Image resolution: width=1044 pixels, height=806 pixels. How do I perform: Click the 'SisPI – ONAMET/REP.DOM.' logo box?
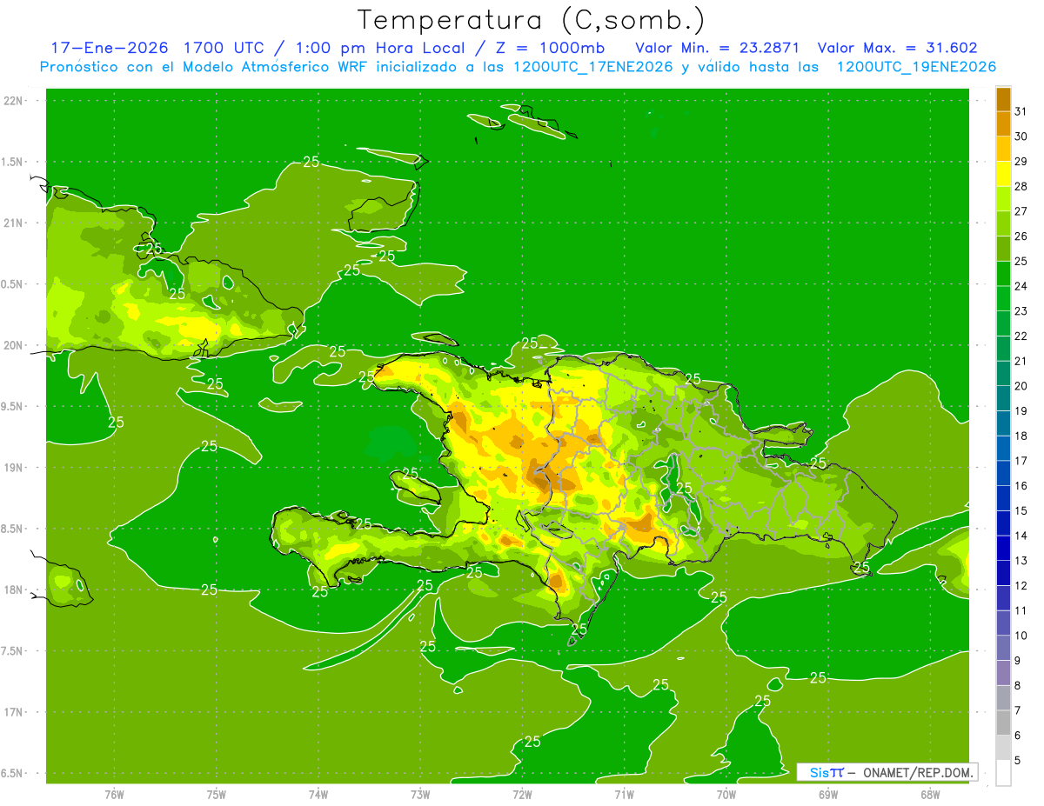(887, 772)
